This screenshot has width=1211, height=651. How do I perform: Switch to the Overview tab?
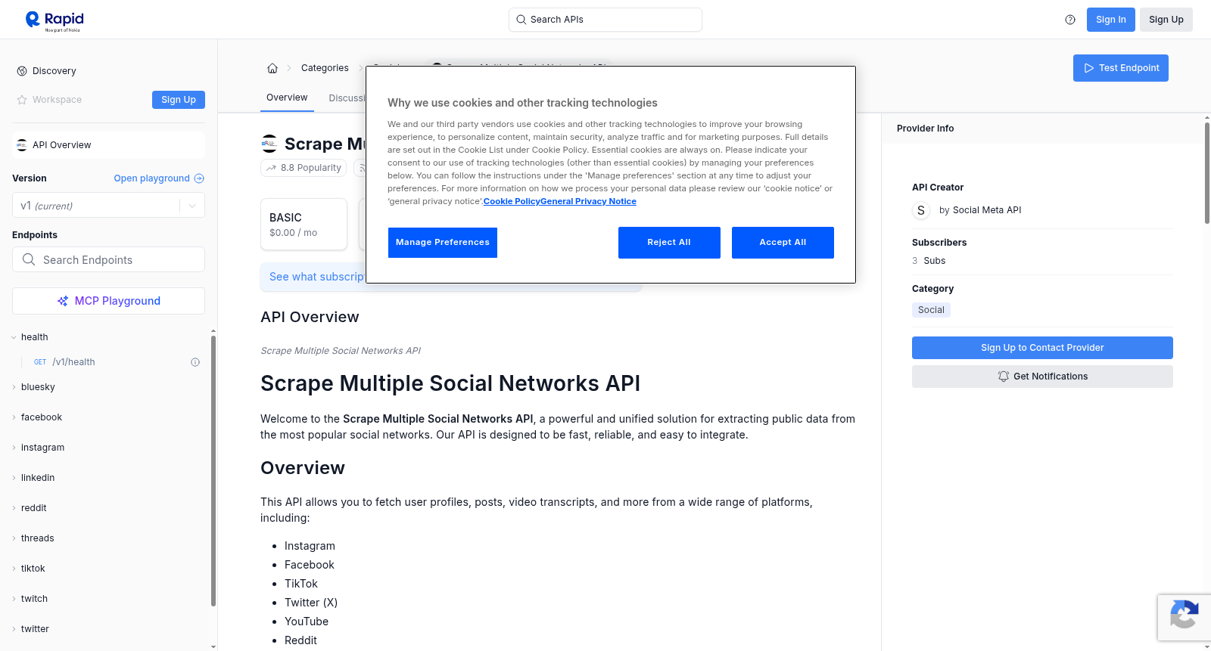(287, 98)
